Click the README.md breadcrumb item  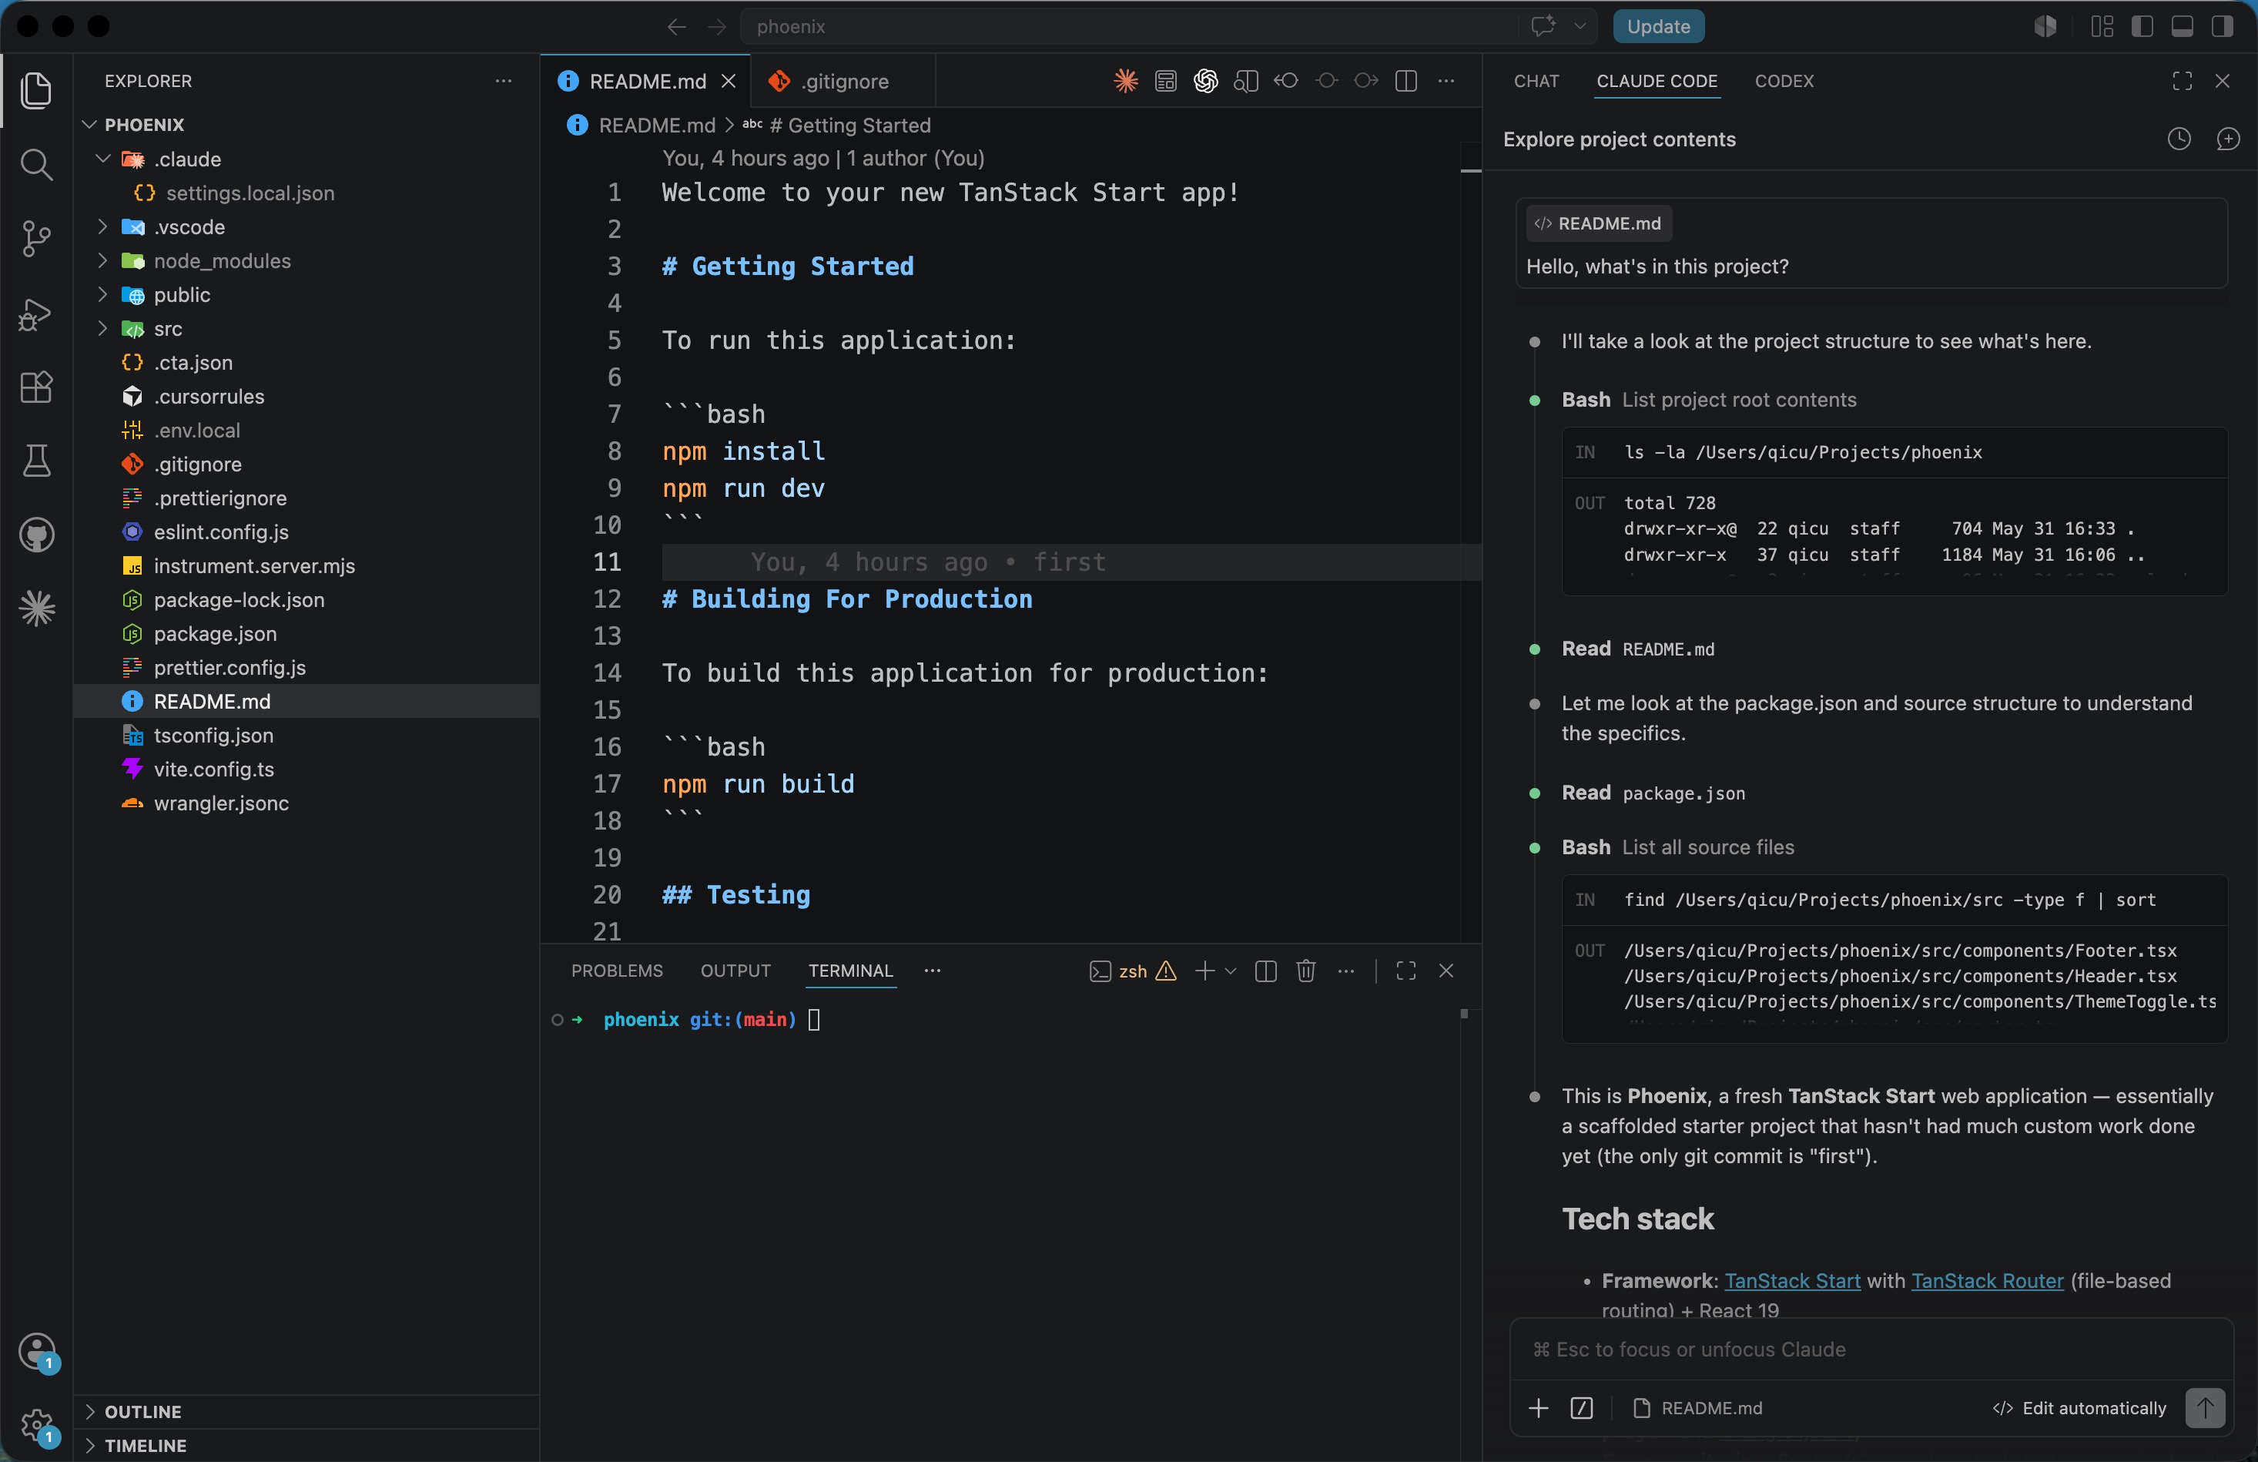pos(656,126)
